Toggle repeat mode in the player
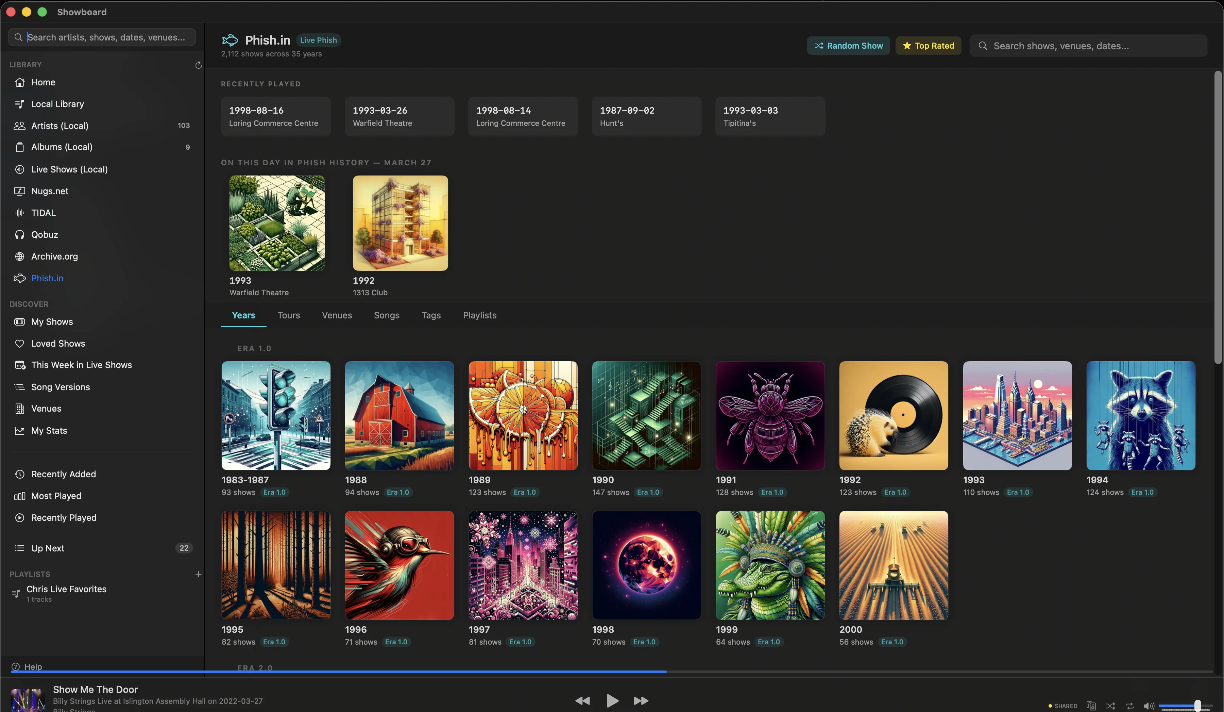 click(1130, 706)
